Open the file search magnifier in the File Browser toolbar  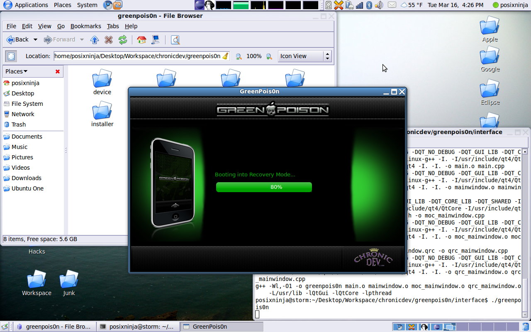[x=175, y=40]
